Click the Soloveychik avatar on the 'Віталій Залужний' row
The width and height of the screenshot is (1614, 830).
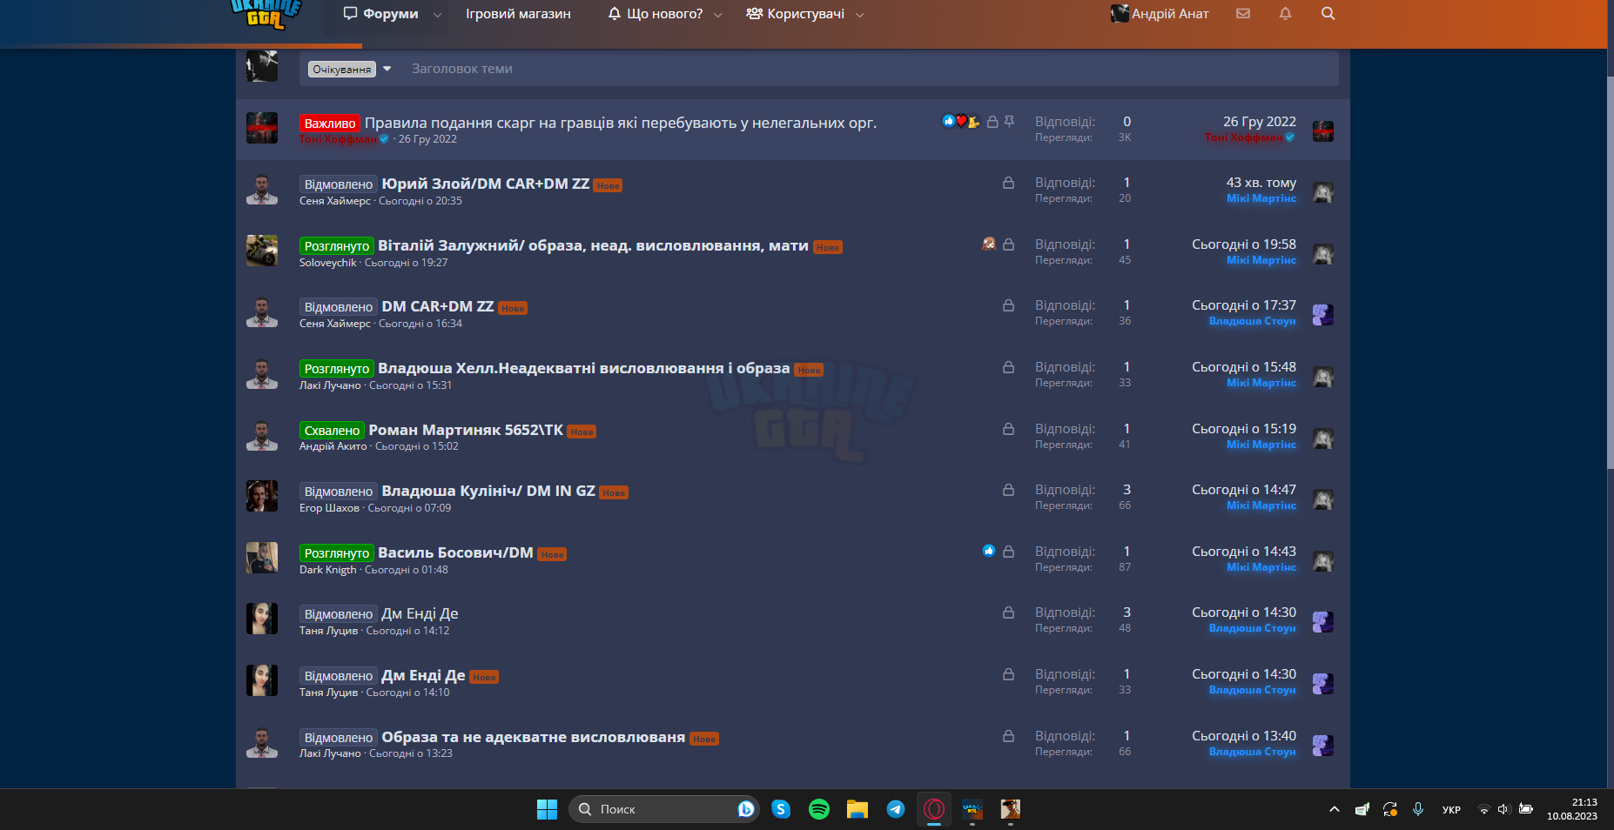click(262, 251)
